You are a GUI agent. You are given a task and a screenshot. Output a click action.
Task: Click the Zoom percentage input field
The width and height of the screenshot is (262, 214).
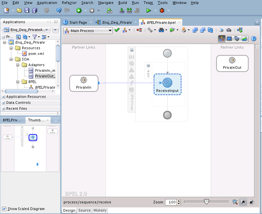pyautogui.click(x=171, y=202)
